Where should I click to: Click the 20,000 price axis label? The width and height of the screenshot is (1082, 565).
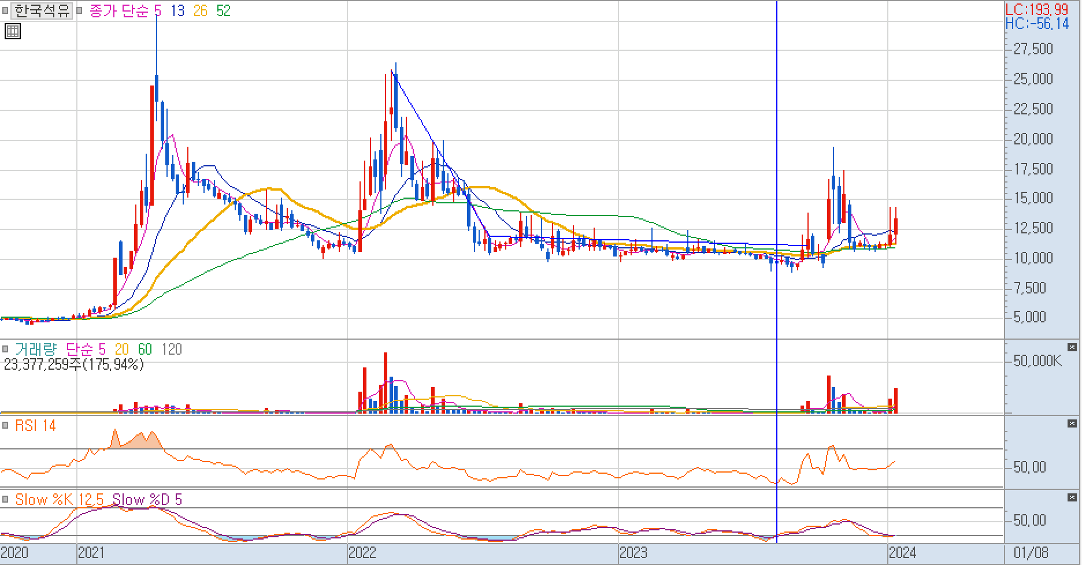coord(1033,139)
